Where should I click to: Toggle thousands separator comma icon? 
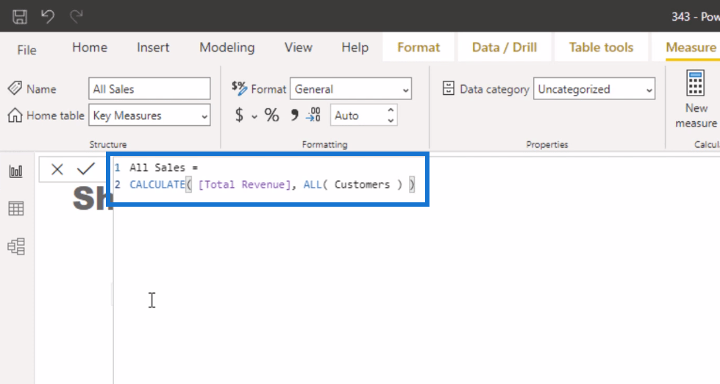(294, 115)
